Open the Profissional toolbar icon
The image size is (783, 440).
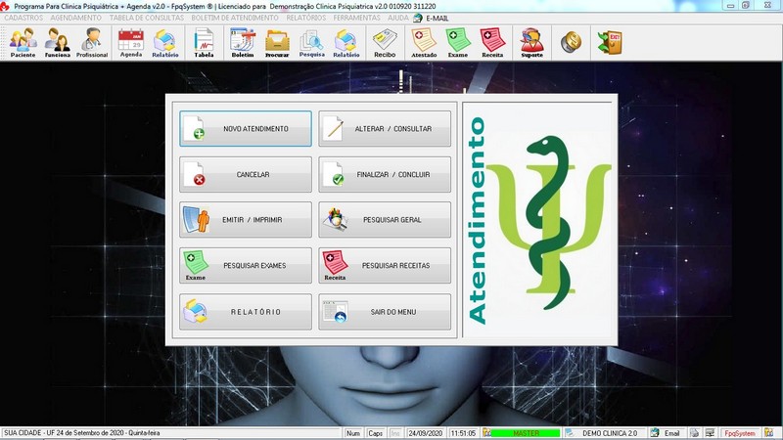coord(92,42)
